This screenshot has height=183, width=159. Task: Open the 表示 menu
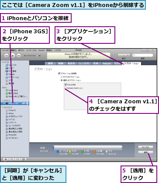tap(21, 50)
